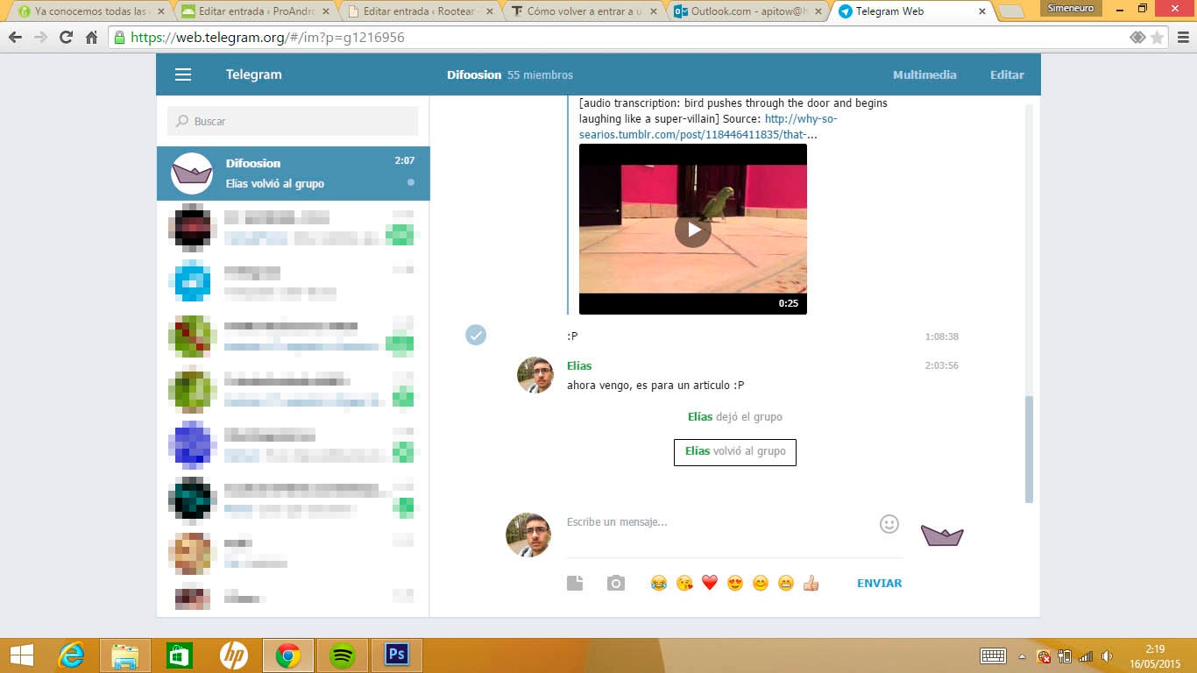
Task: Click the search box Buscar
Action: pos(293,121)
